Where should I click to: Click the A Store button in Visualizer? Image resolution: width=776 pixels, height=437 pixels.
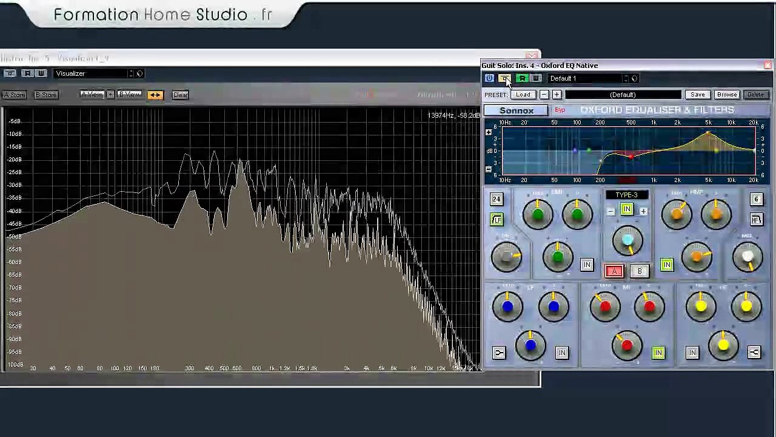pyautogui.click(x=15, y=95)
